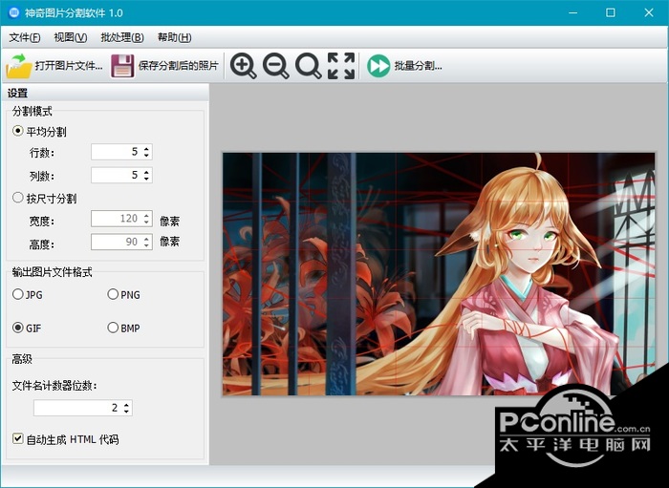Click the 设置 panel header
The width and height of the screenshot is (669, 488).
(x=104, y=93)
